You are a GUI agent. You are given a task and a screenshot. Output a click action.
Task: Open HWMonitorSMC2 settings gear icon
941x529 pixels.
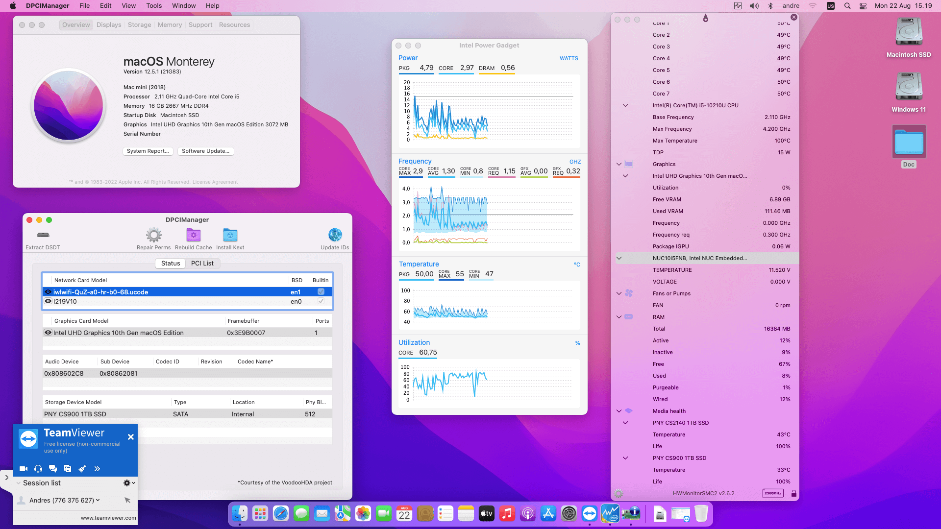click(x=619, y=493)
